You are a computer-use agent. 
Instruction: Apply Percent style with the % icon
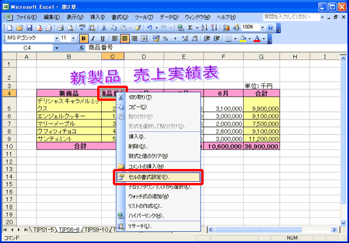coord(165,39)
